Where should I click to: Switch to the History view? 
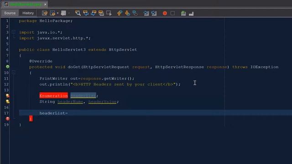[x=28, y=13]
